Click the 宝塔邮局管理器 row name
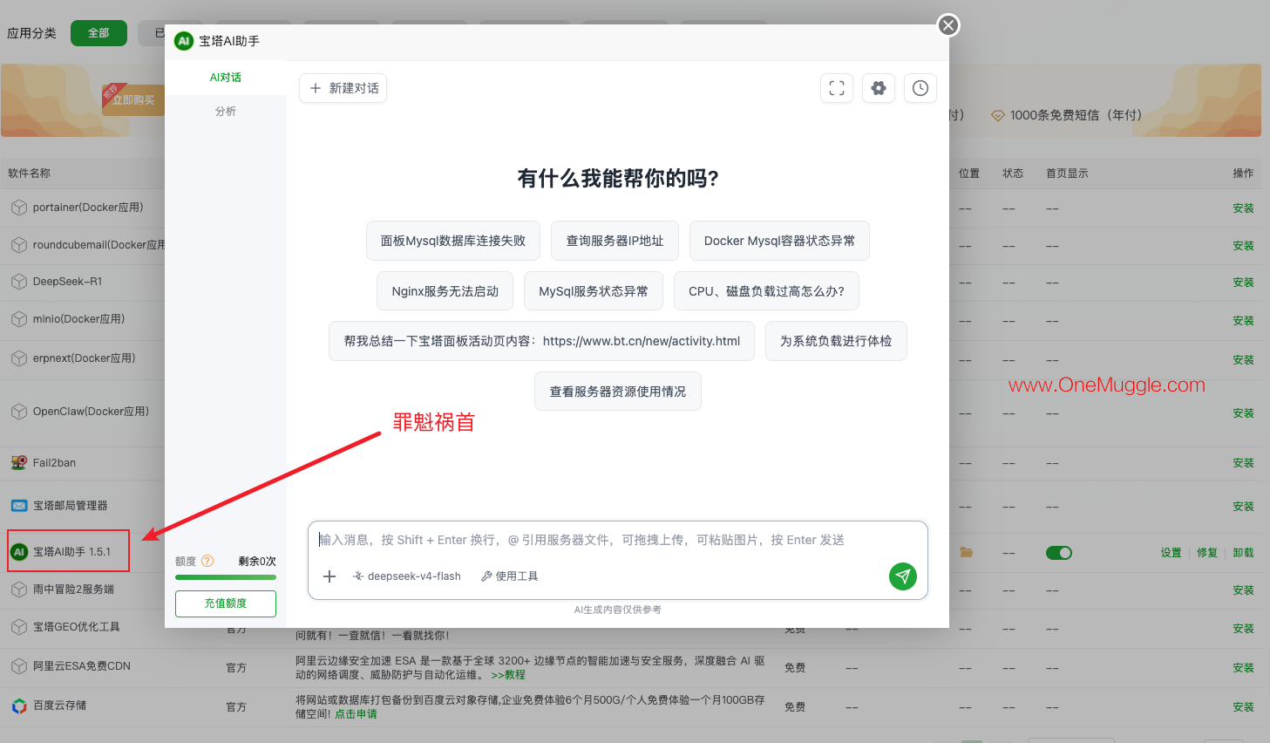Viewport: 1270px width, 743px height. coord(71,506)
